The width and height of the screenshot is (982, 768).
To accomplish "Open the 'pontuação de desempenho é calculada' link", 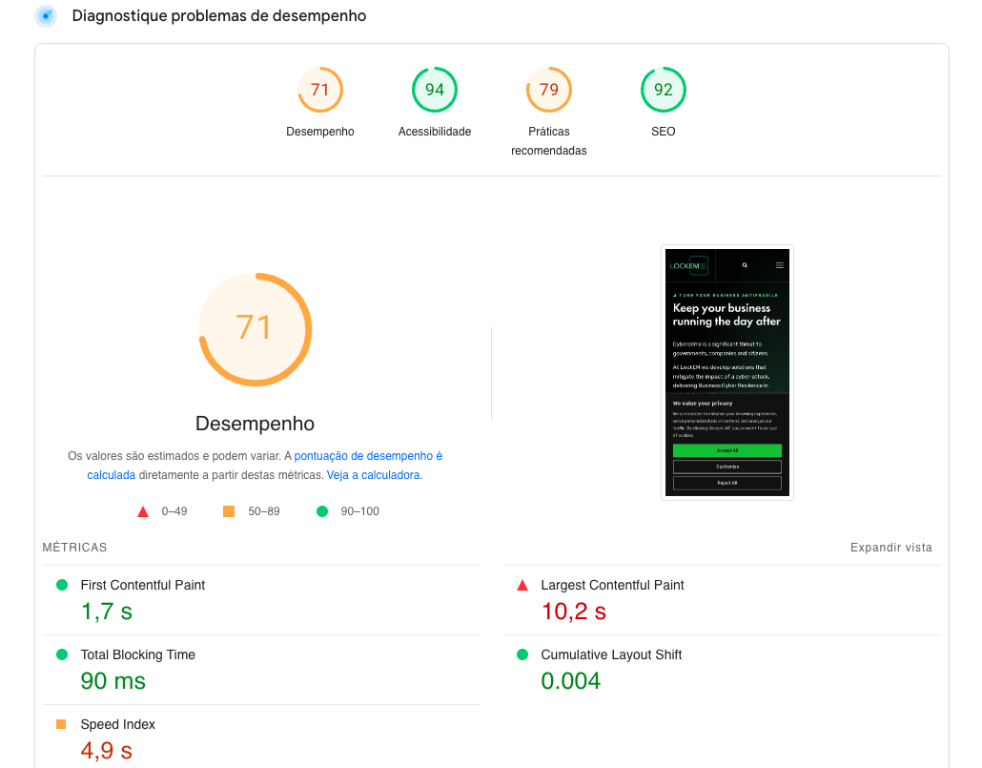I will (x=368, y=457).
